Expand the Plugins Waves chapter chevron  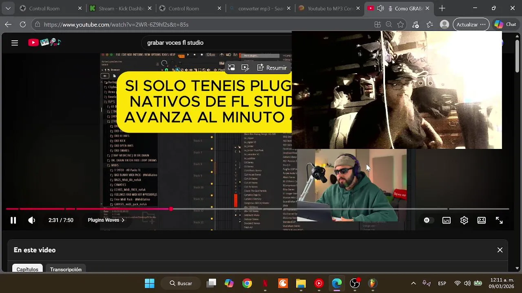[x=123, y=220]
